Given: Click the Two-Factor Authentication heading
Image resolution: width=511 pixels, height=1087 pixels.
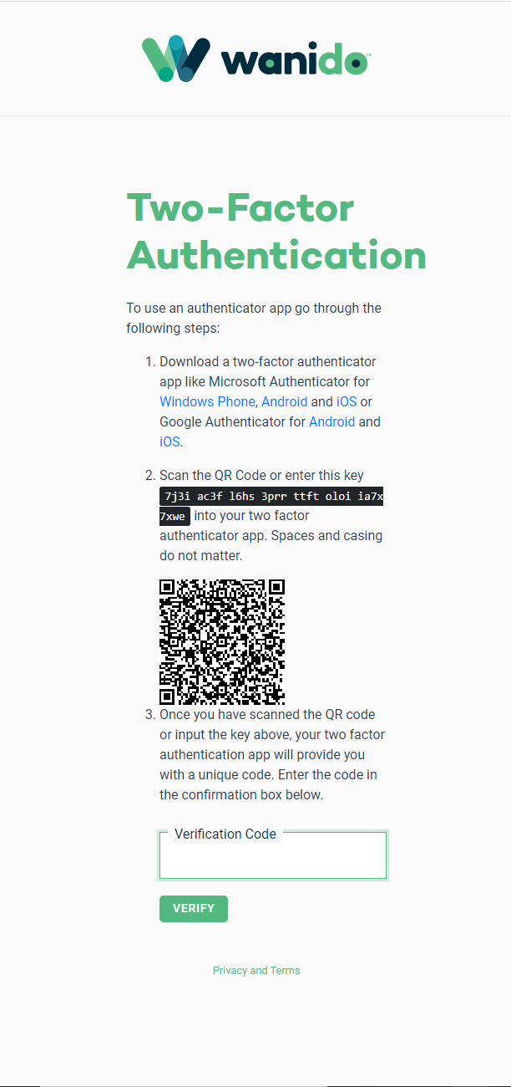Looking at the screenshot, I should point(276,232).
